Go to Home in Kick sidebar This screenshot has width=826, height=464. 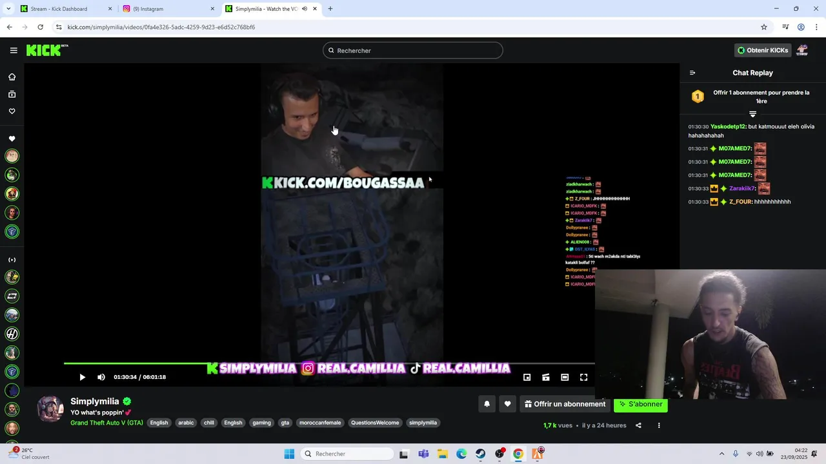pyautogui.click(x=12, y=77)
